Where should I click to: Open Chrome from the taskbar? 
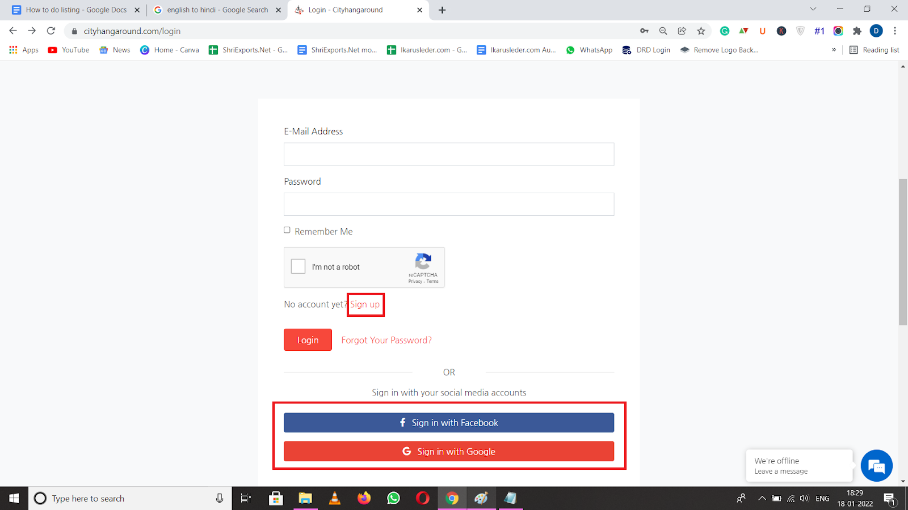452,498
